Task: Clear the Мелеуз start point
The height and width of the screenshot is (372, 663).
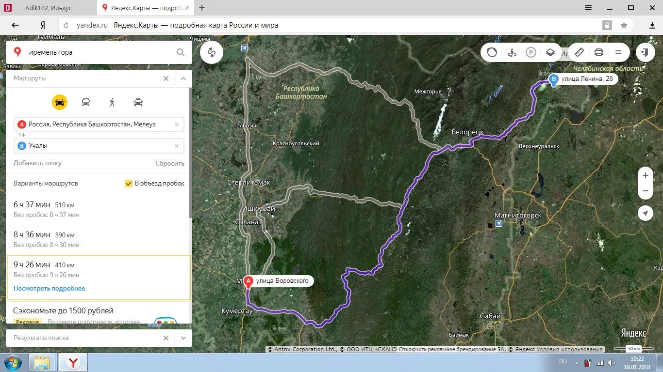Action: click(x=177, y=124)
